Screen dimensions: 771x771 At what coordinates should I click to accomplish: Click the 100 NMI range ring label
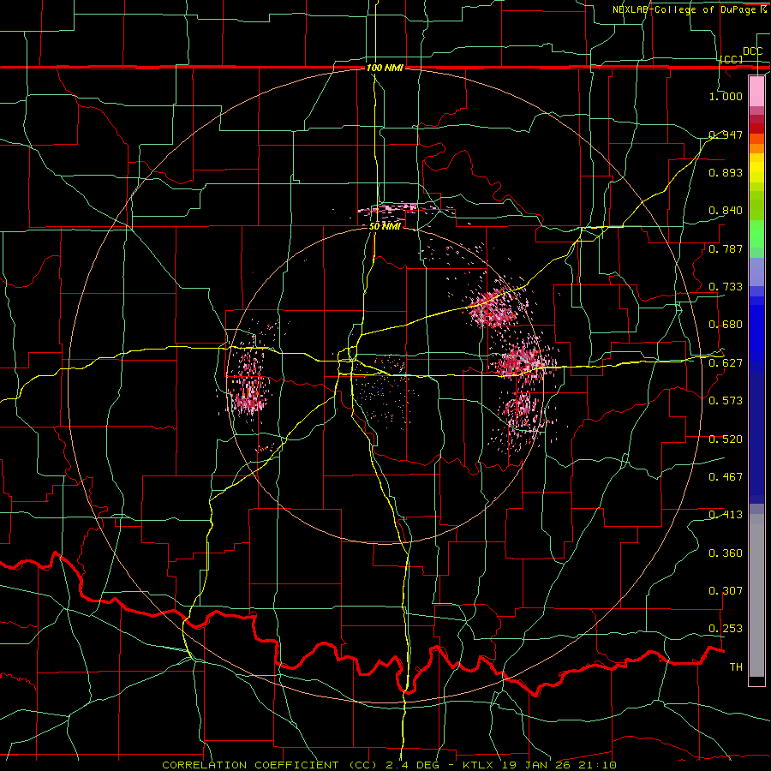[385, 68]
